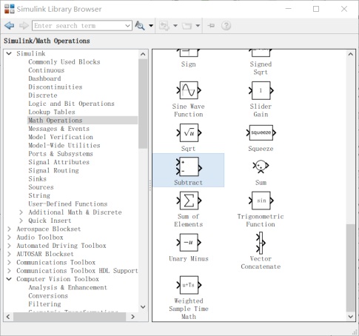
Task: Open Commonly Used Blocks library
Action: click(64, 62)
